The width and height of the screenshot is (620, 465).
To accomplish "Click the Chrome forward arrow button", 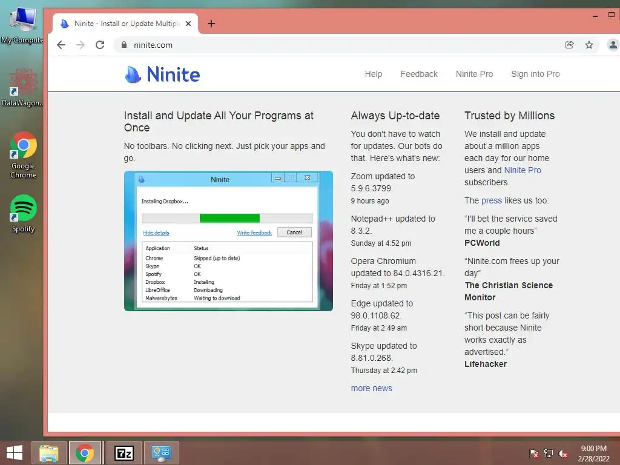I will [x=81, y=45].
